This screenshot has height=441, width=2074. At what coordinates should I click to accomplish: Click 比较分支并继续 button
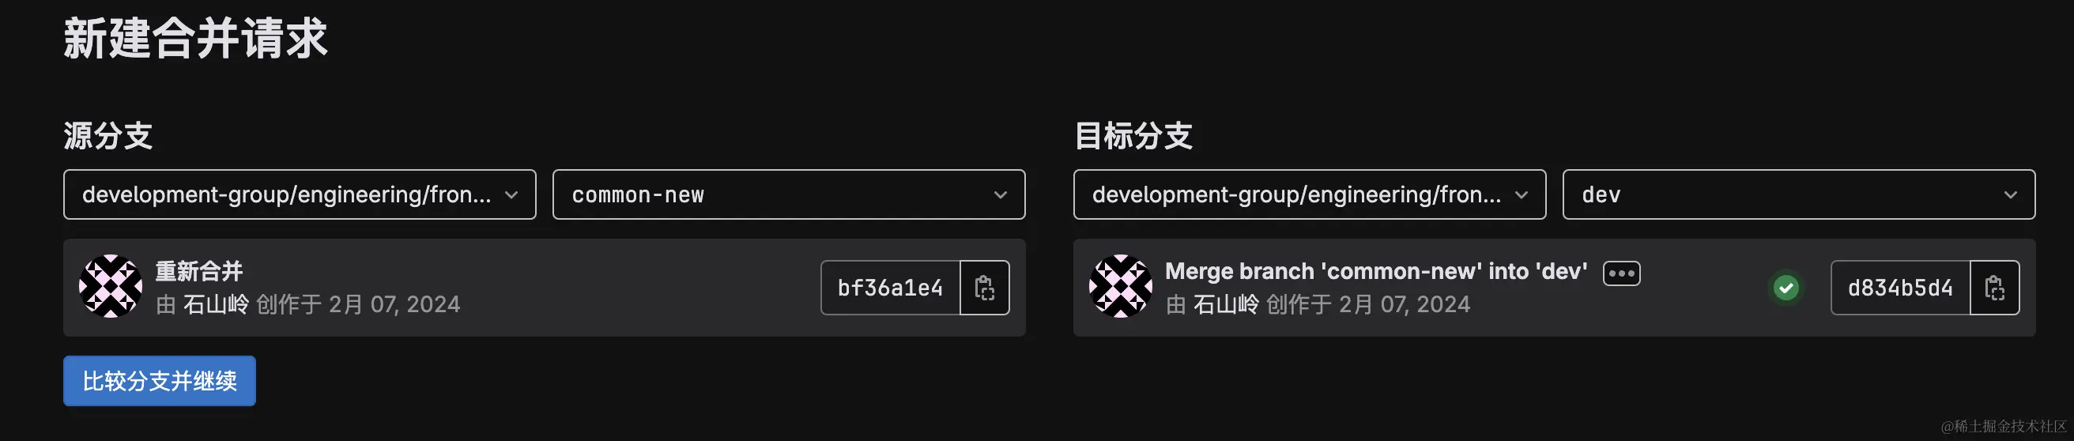tap(160, 381)
